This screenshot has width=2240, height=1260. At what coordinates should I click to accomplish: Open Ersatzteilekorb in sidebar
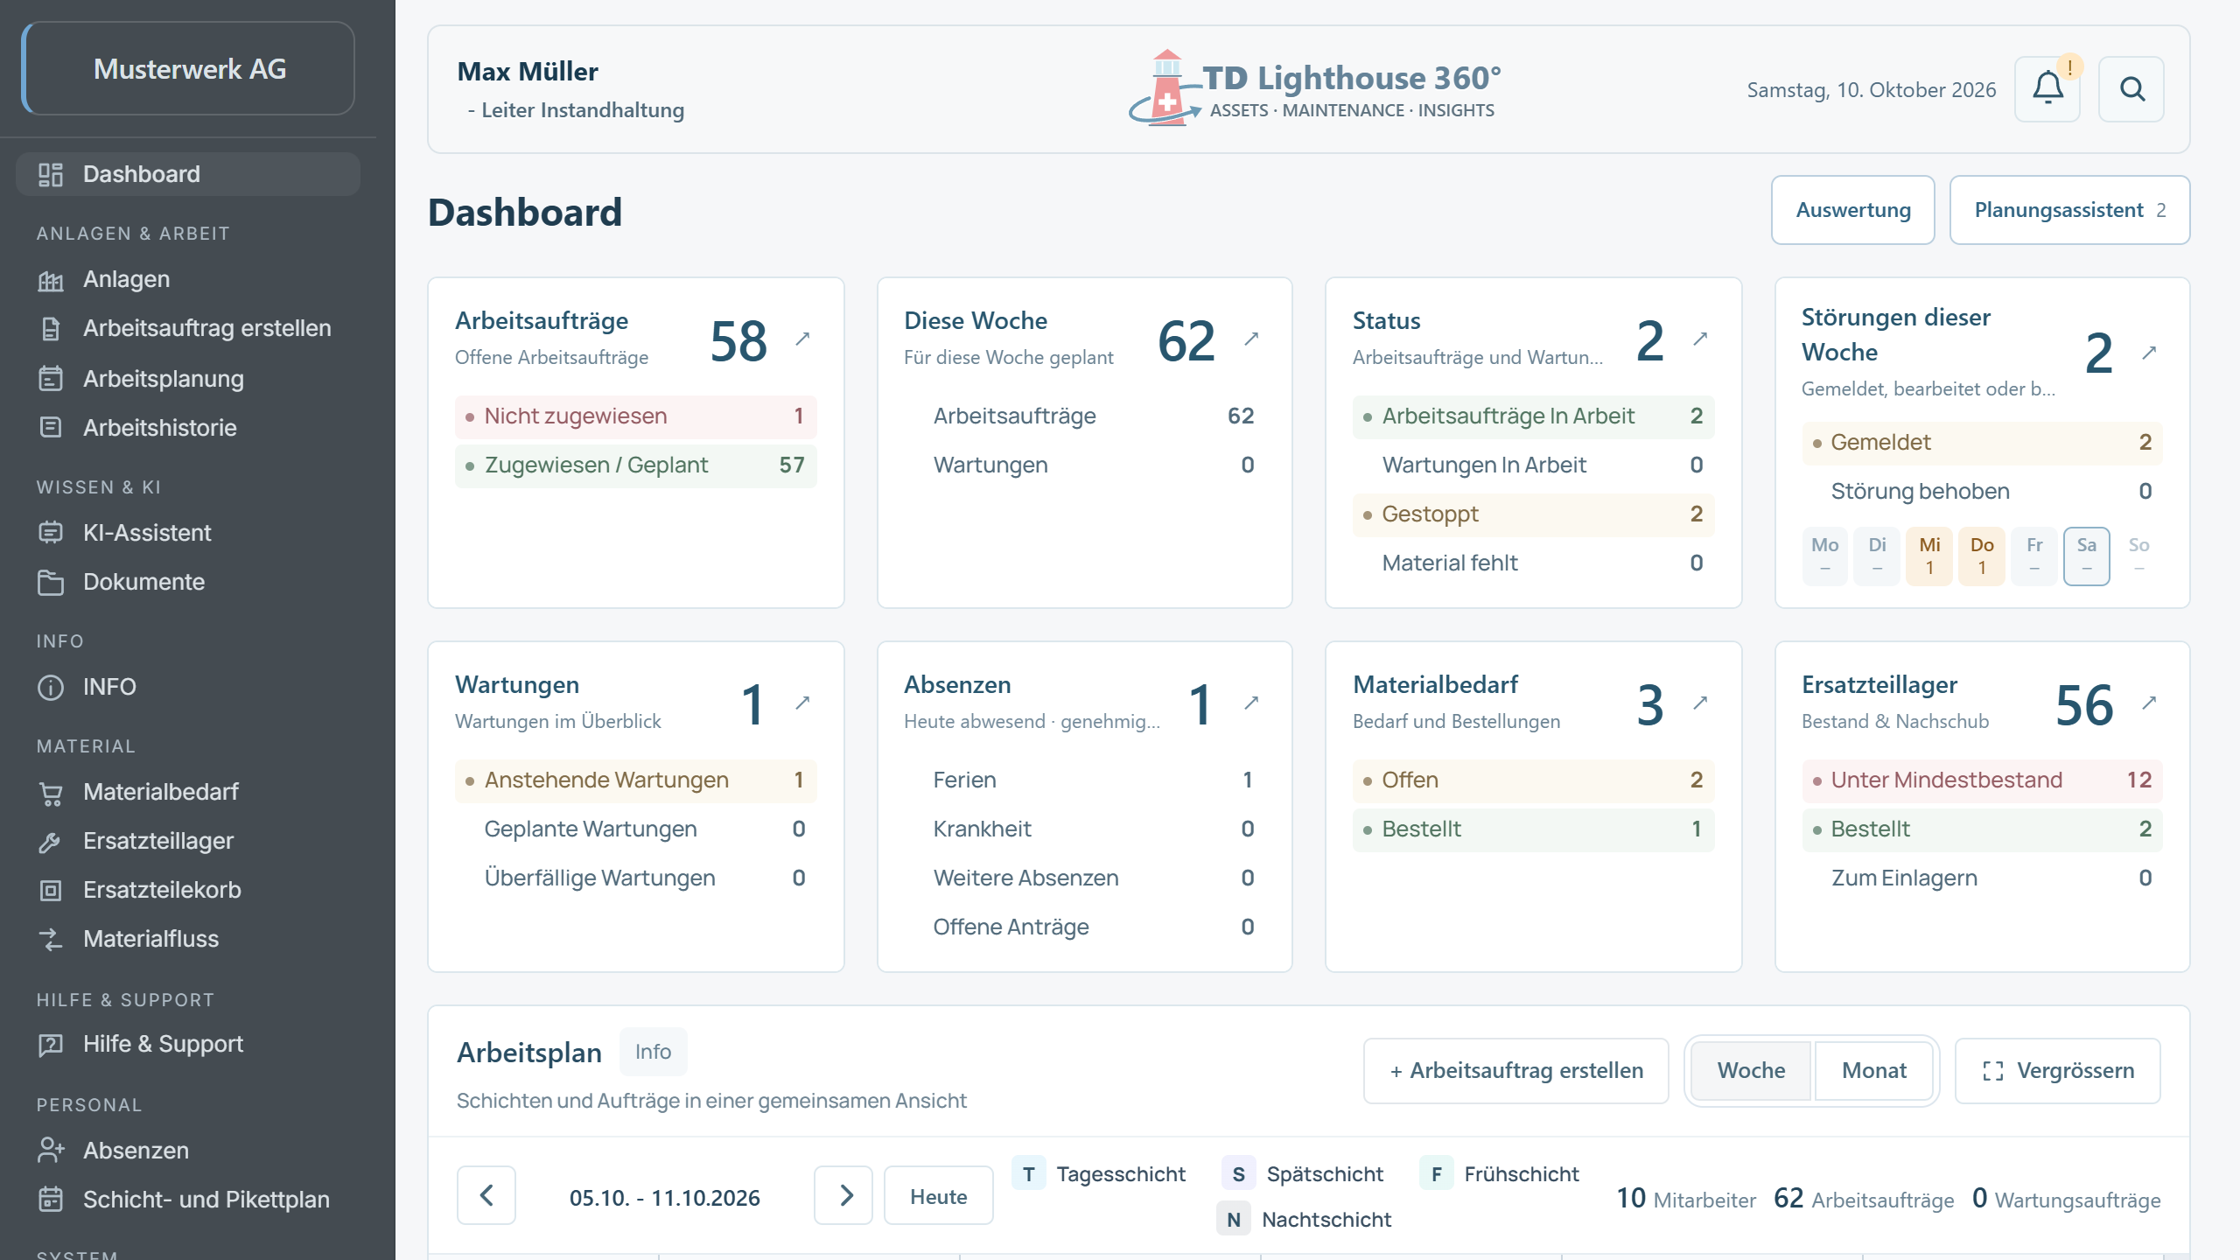tap(188, 890)
